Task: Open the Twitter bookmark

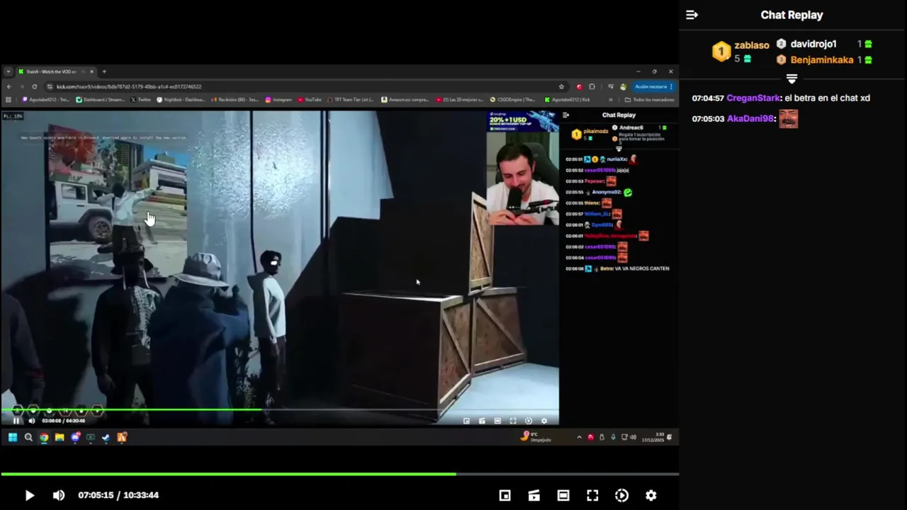Action: (140, 99)
